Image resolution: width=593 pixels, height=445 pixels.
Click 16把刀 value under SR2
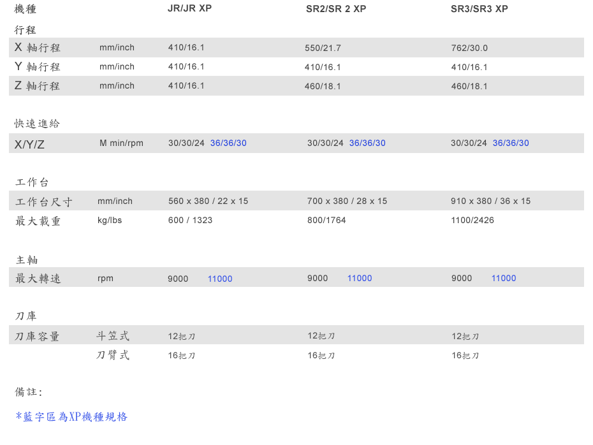321,355
